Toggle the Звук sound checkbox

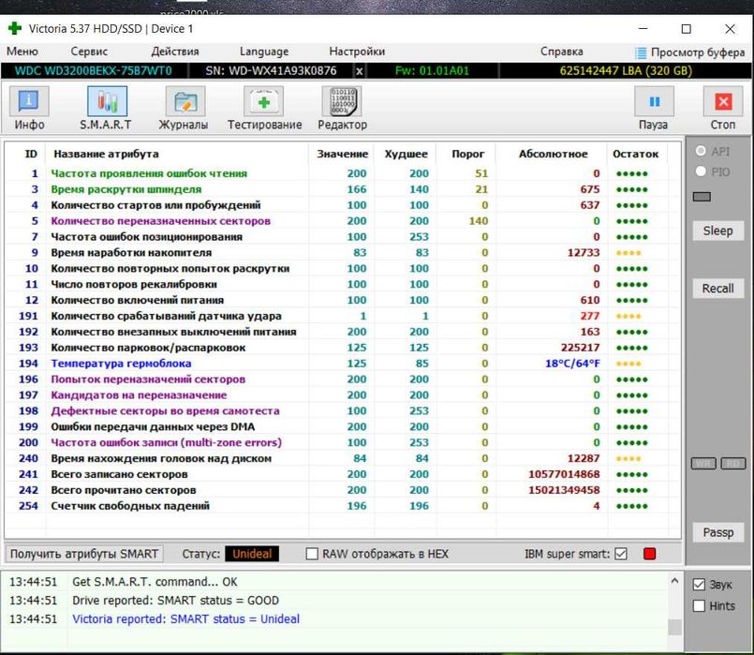[x=699, y=585]
